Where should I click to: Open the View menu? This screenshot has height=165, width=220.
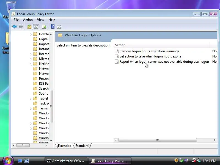[40, 20]
